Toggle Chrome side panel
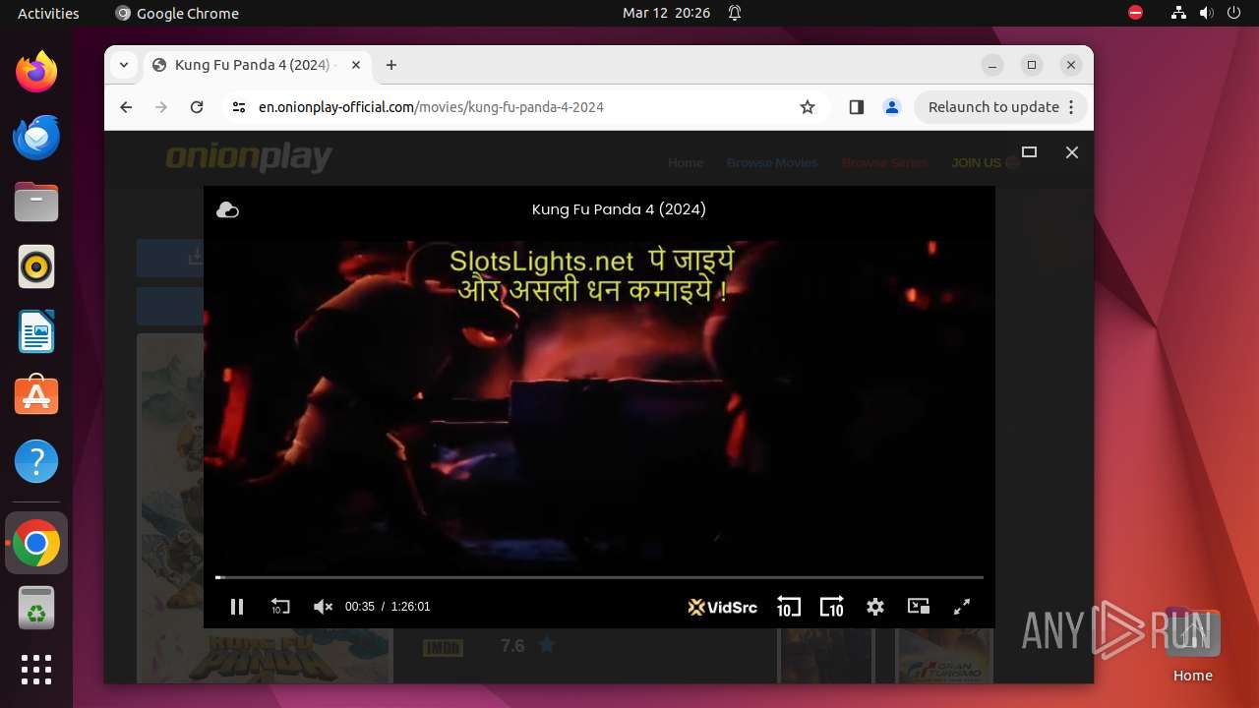1259x708 pixels. tap(856, 107)
